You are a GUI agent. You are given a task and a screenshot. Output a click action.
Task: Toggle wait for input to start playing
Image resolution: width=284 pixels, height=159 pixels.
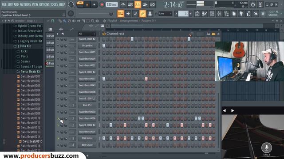click(130, 5)
